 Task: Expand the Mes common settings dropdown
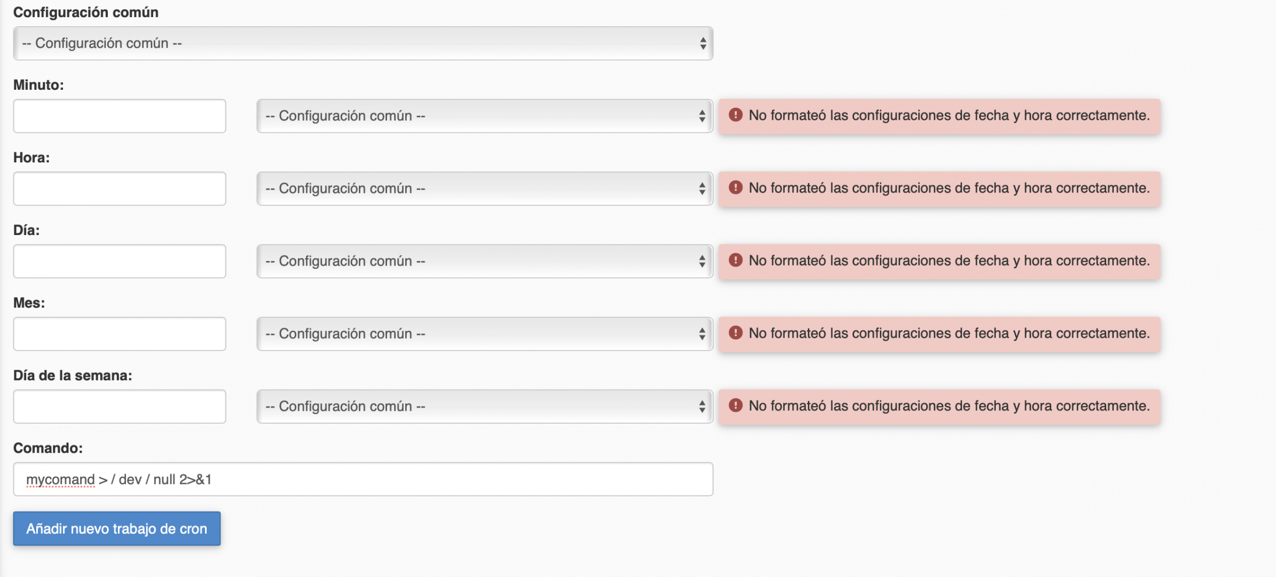485,334
